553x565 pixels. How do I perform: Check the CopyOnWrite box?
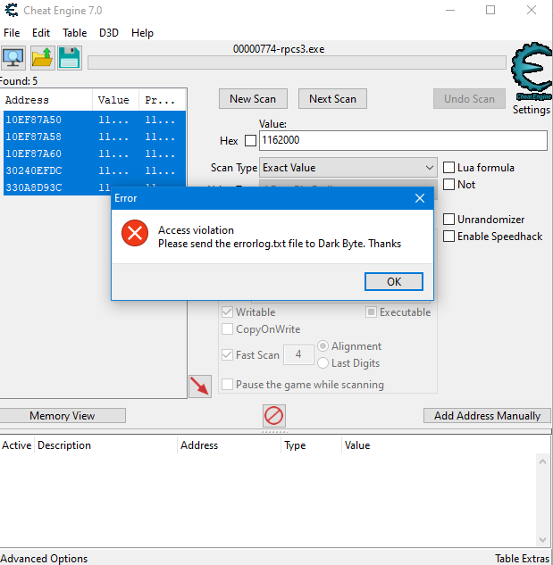click(x=227, y=329)
